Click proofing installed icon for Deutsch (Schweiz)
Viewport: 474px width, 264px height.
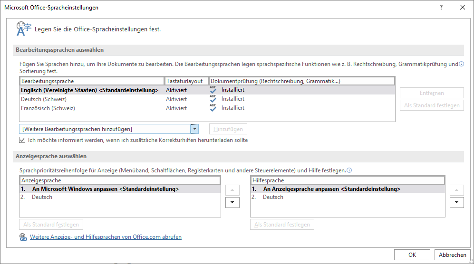(213, 99)
